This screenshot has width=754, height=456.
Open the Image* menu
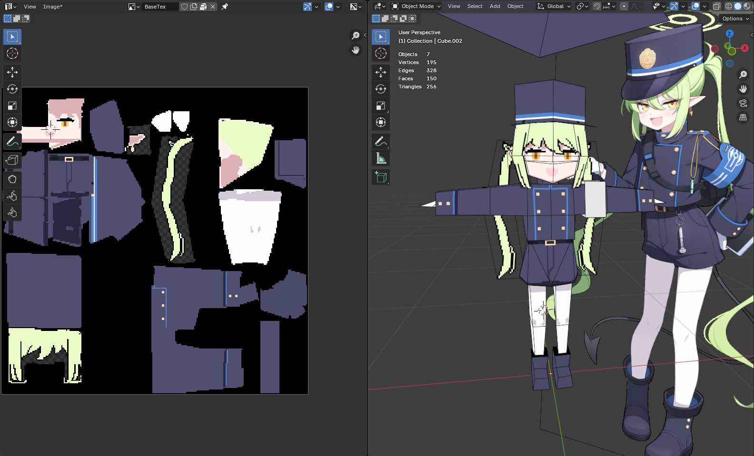[53, 7]
